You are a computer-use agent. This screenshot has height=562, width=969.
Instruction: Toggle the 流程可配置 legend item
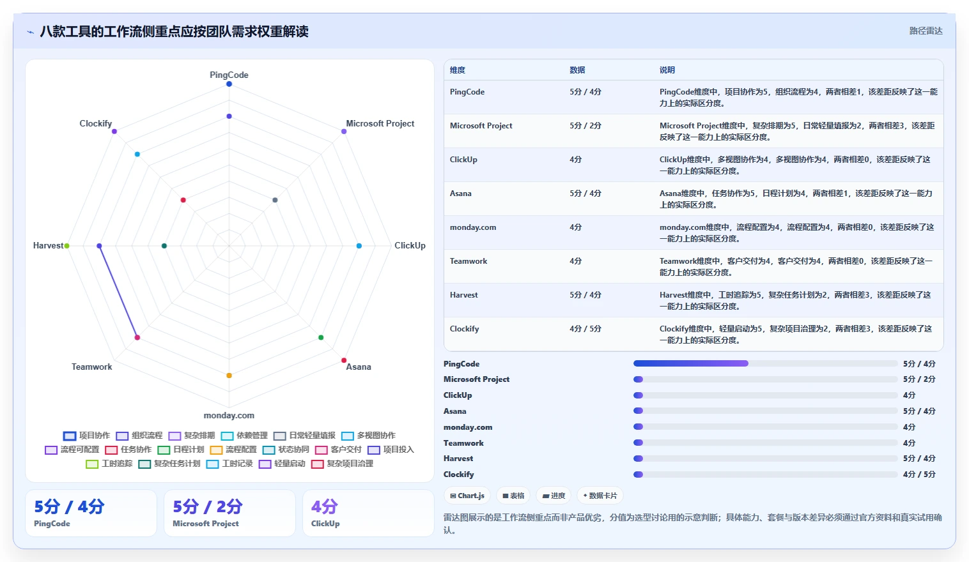click(72, 450)
